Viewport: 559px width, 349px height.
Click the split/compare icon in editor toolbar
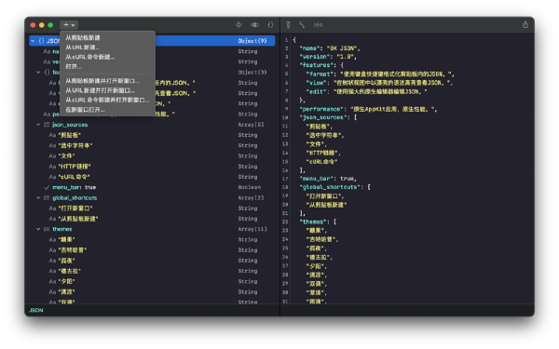click(x=318, y=24)
